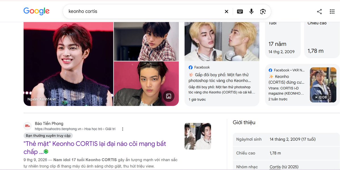The width and height of the screenshot is (340, 170).
Task: Click the search box with 'keonho cortis'
Action: click(x=167, y=12)
